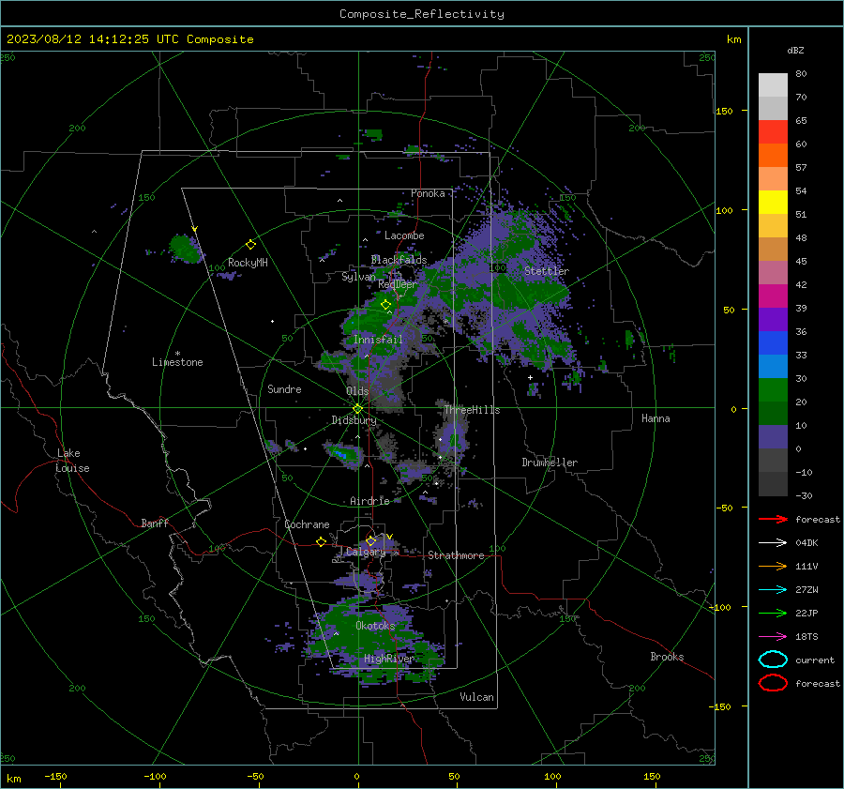Click the 57 value on dBZ scale
Viewport: 844px width, 789px height.
[x=801, y=168]
